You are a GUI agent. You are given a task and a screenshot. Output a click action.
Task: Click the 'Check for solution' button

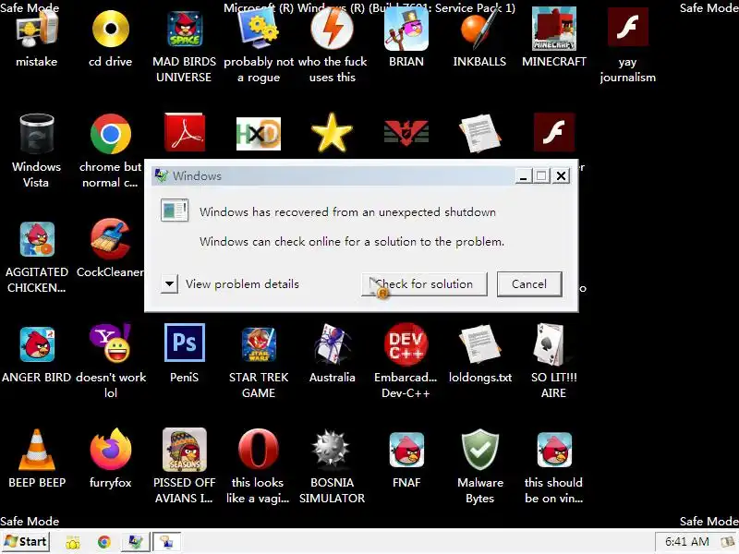pos(424,284)
